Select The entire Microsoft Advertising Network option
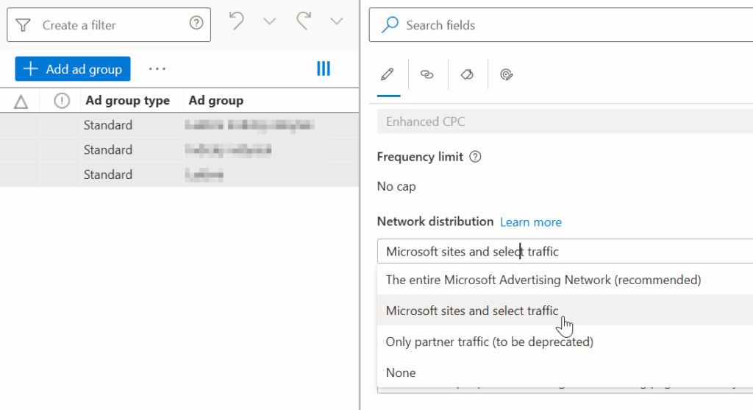This screenshot has width=753, height=410. click(565, 280)
